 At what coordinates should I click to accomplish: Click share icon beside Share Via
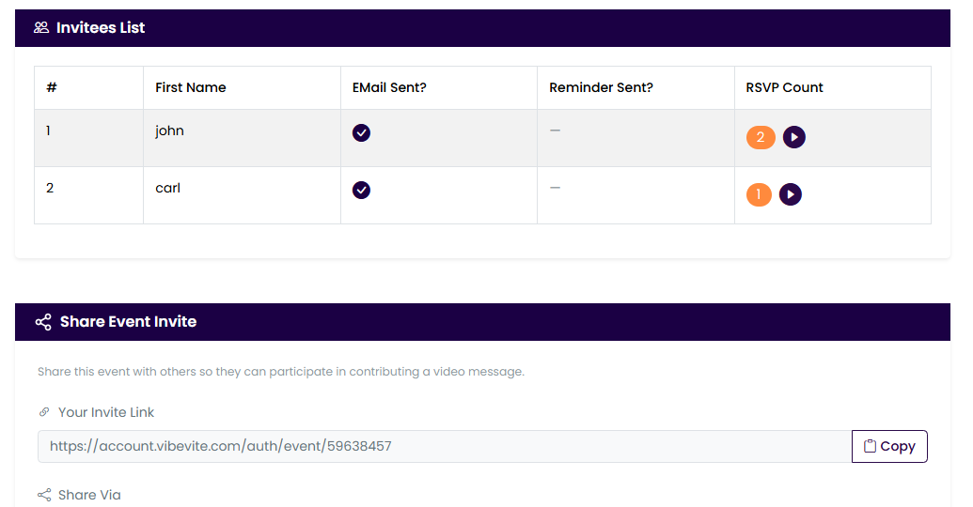click(44, 495)
